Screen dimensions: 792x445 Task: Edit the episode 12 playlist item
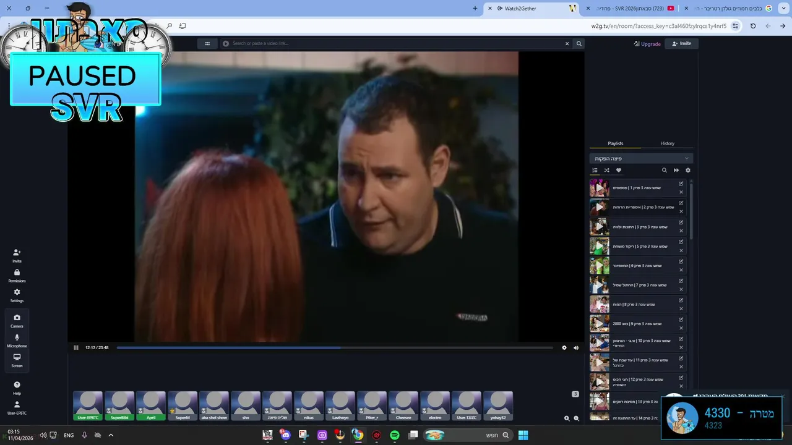681,378
